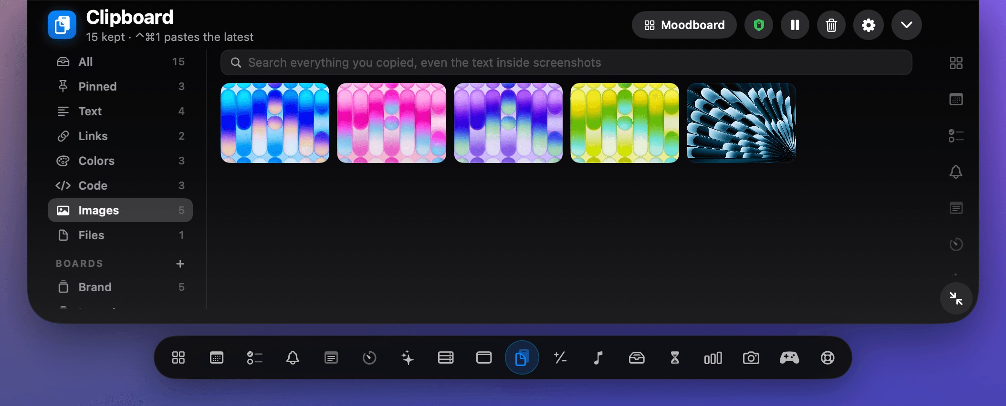Open the game controller icon in the dock
Screen dimensions: 1006x406
789,358
